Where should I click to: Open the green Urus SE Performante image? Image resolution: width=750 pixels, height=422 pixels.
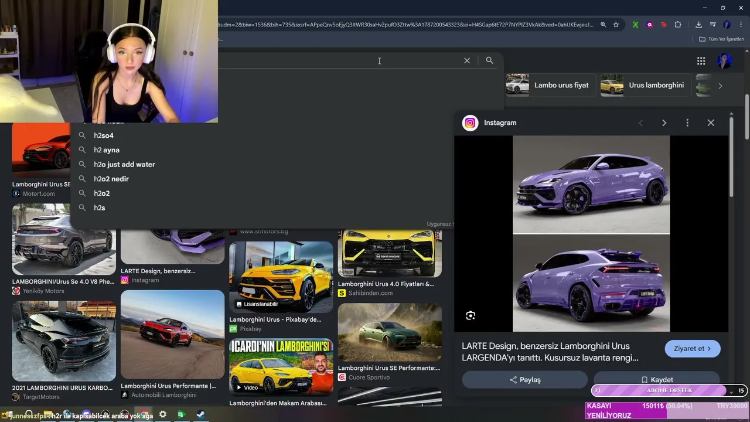tap(390, 332)
